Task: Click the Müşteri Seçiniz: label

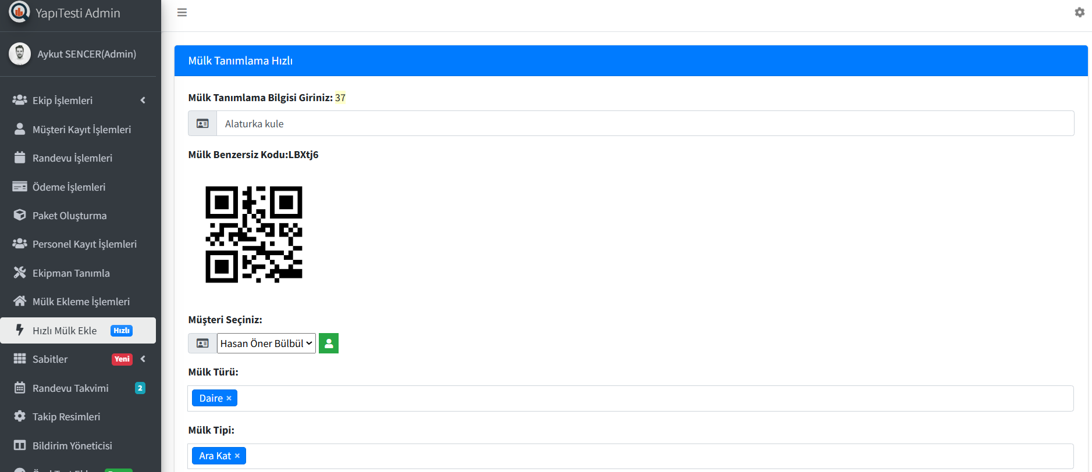Action: coord(225,320)
